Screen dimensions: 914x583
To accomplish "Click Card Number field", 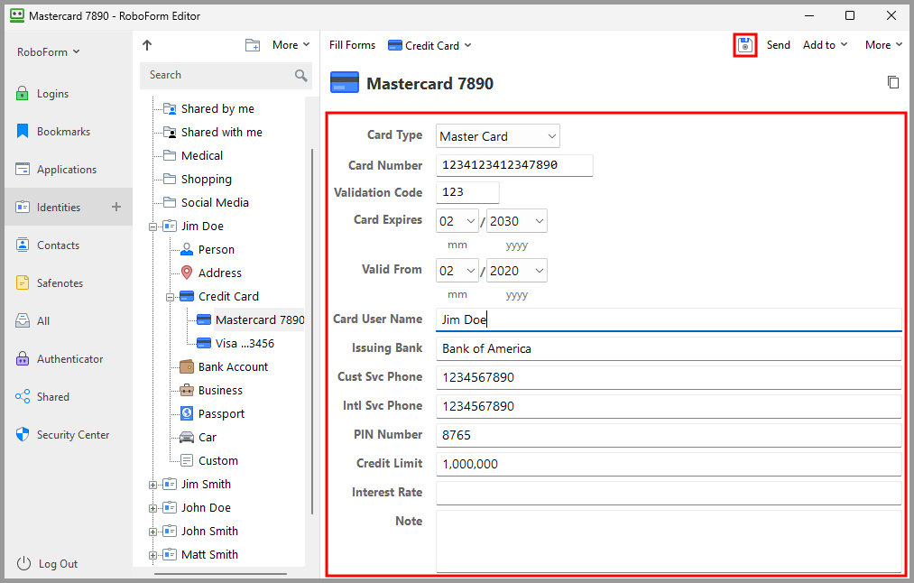I will tap(514, 165).
